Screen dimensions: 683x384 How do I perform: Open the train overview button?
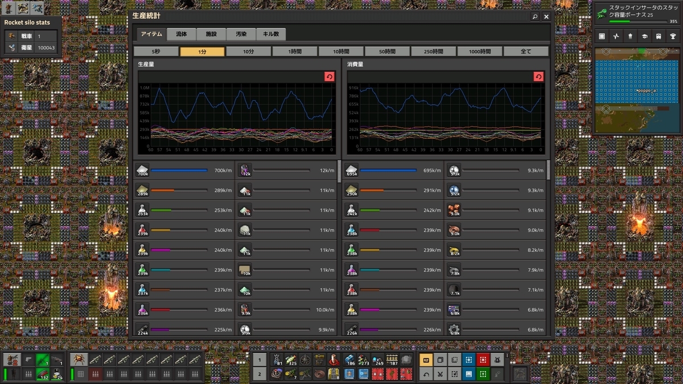pyautogui.click(x=659, y=36)
